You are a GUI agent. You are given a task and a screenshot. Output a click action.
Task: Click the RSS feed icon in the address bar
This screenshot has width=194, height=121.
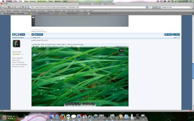pos(147,7)
